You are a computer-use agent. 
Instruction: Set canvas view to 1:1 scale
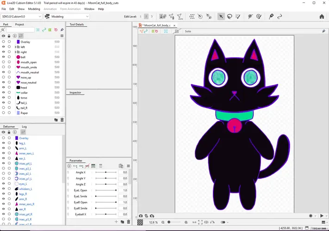[194, 222]
